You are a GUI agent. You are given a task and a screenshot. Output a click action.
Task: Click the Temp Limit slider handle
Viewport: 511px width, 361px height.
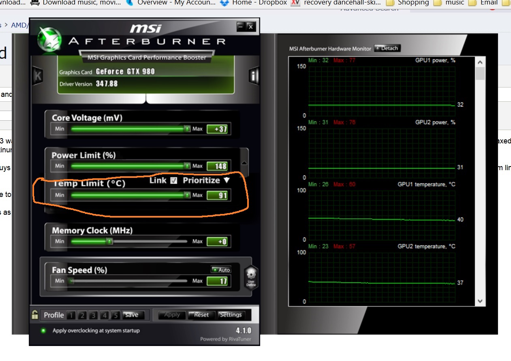coord(187,195)
